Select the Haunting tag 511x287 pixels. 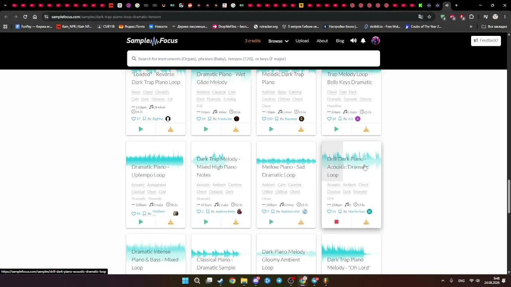tap(334, 106)
